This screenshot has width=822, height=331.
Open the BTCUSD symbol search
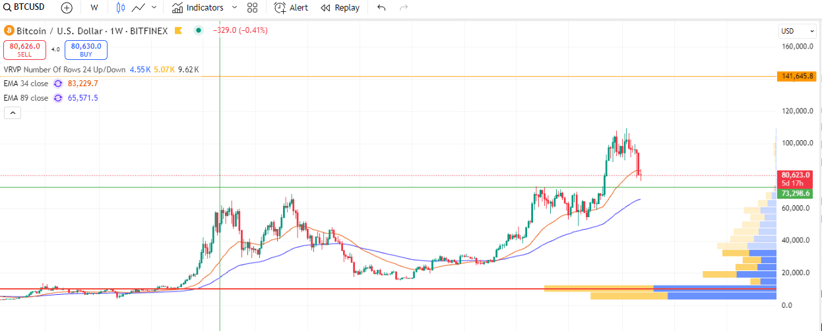tap(25, 8)
